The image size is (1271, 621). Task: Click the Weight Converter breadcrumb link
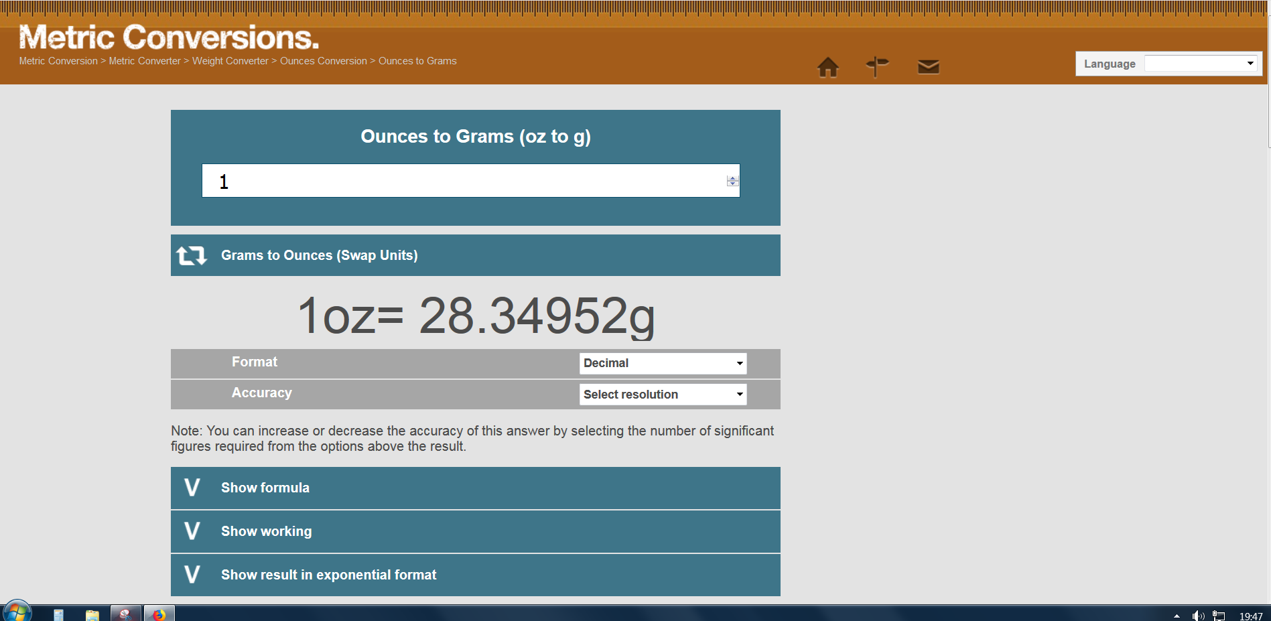[230, 61]
